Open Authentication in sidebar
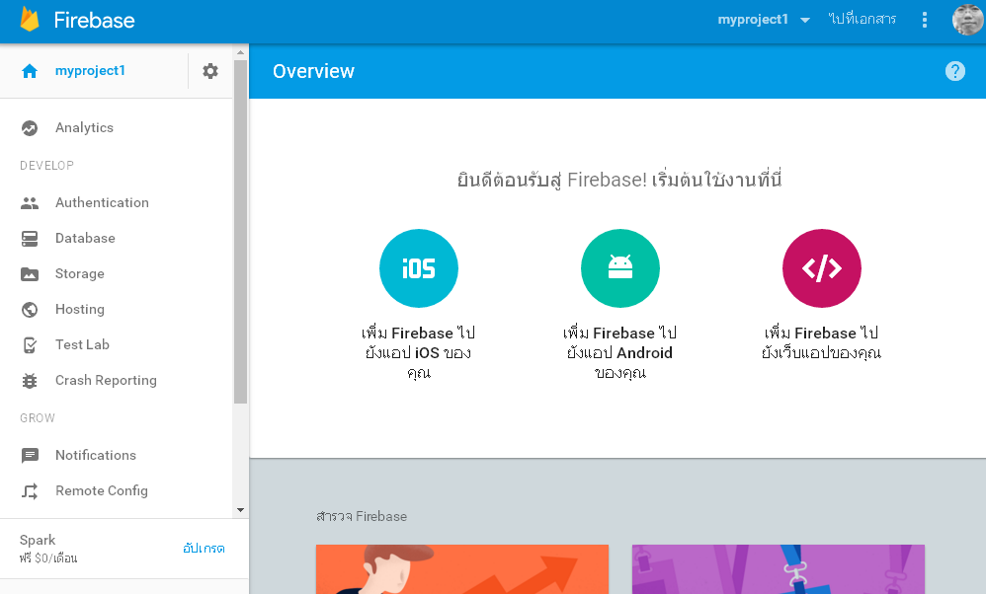 point(102,202)
